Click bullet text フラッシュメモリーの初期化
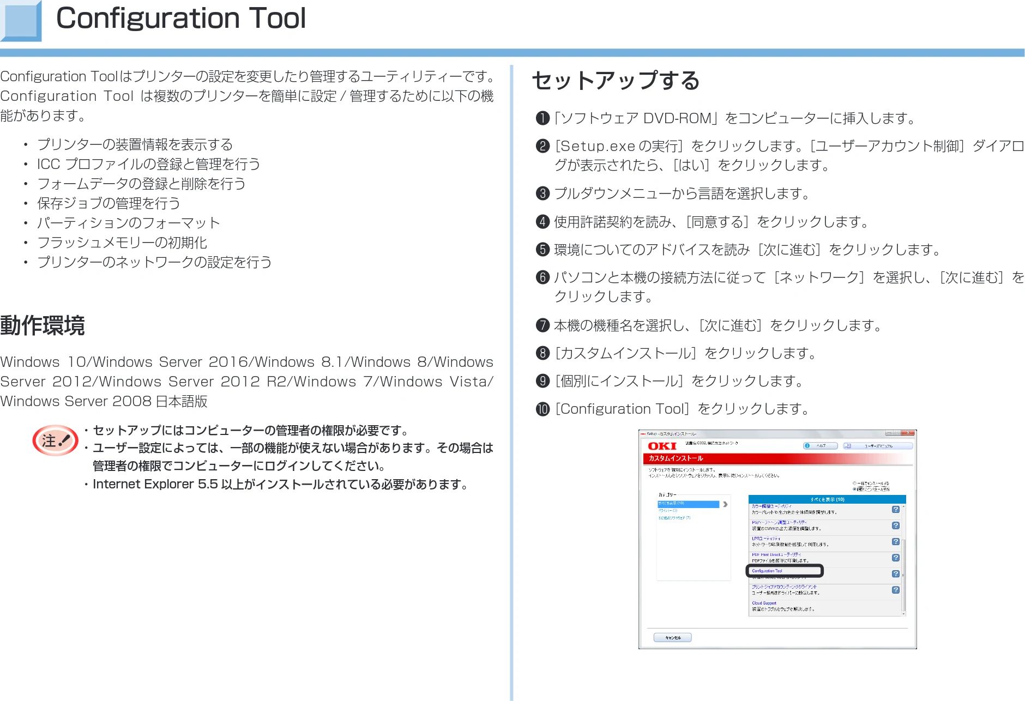 click(x=122, y=243)
